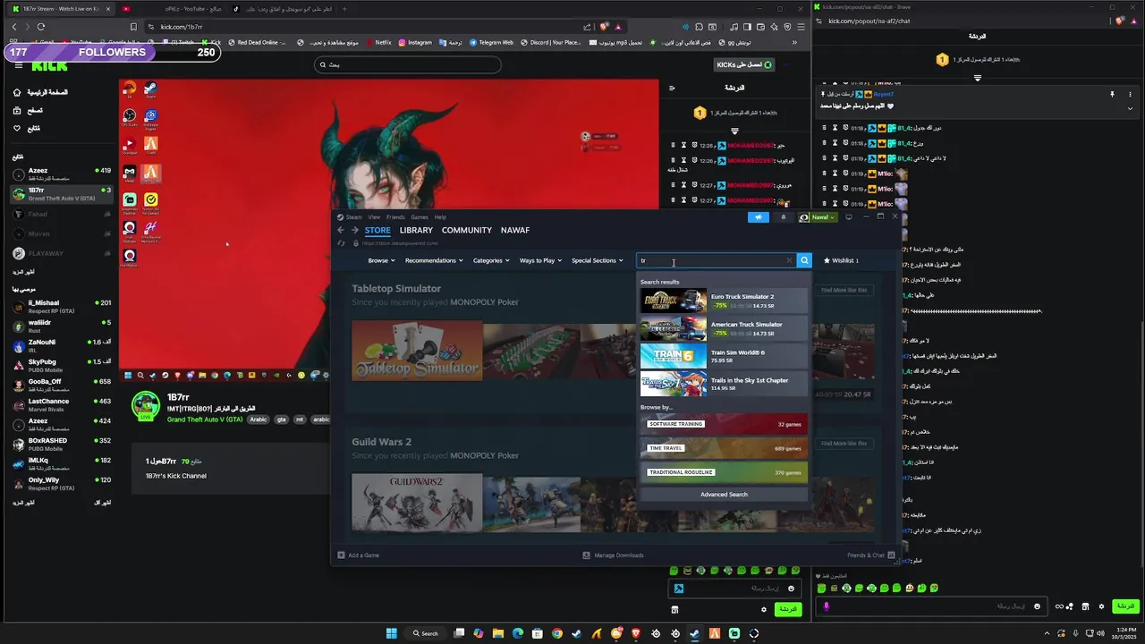This screenshot has height=644, width=1145.
Task: Open the Tabletop Simulator game capsule image
Action: click(417, 352)
